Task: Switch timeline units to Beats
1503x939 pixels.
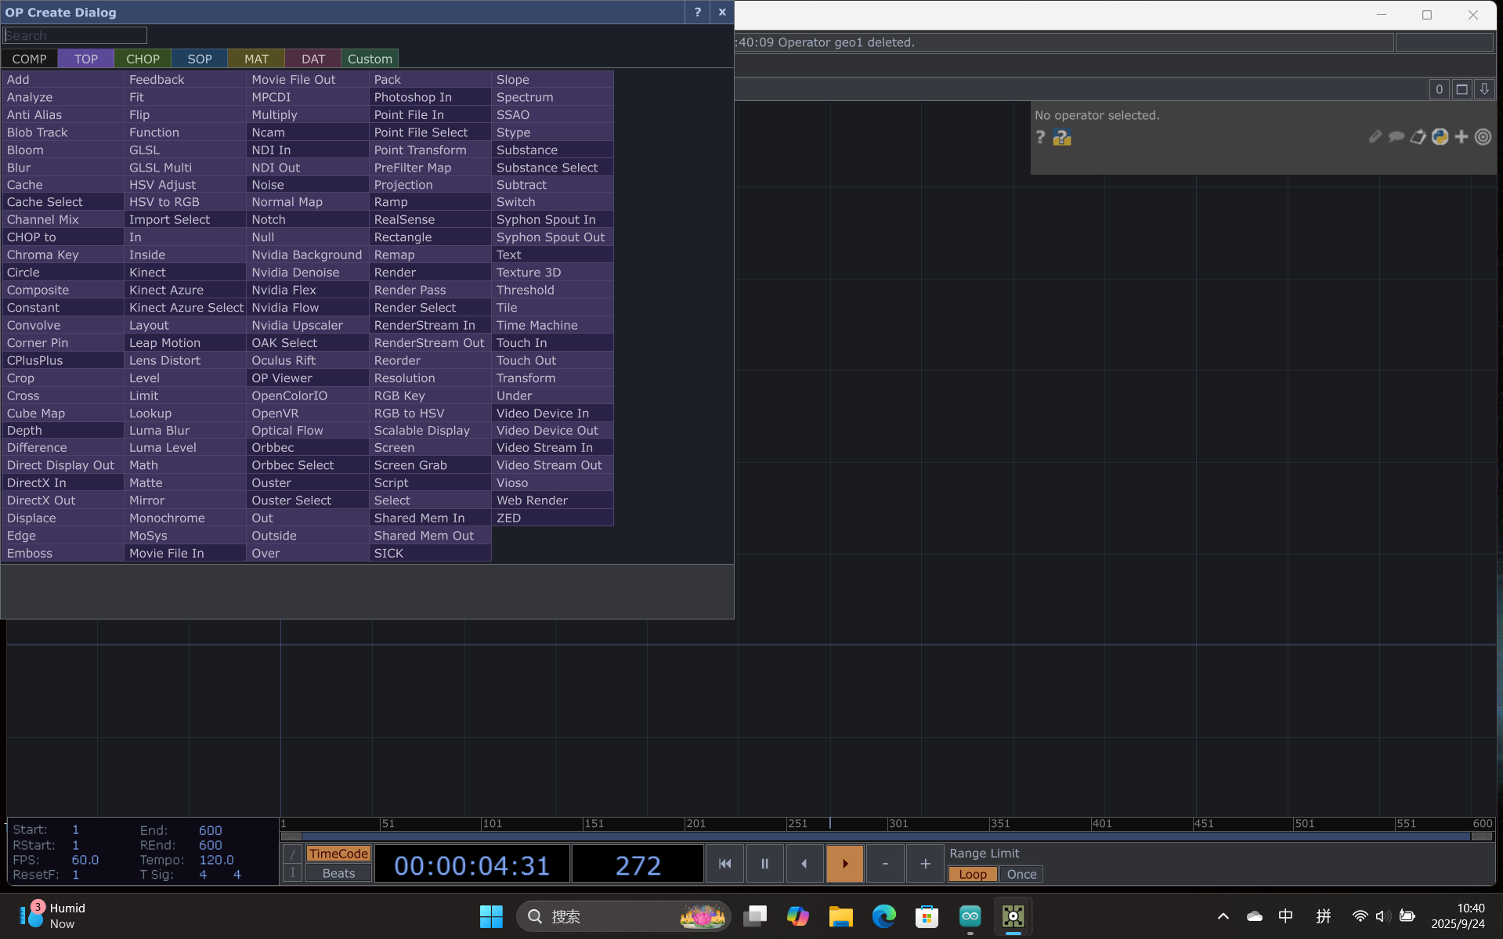Action: [x=338, y=873]
